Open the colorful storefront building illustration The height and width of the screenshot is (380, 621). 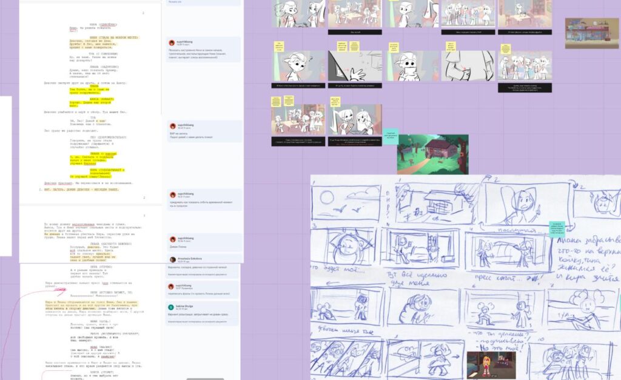point(592,33)
